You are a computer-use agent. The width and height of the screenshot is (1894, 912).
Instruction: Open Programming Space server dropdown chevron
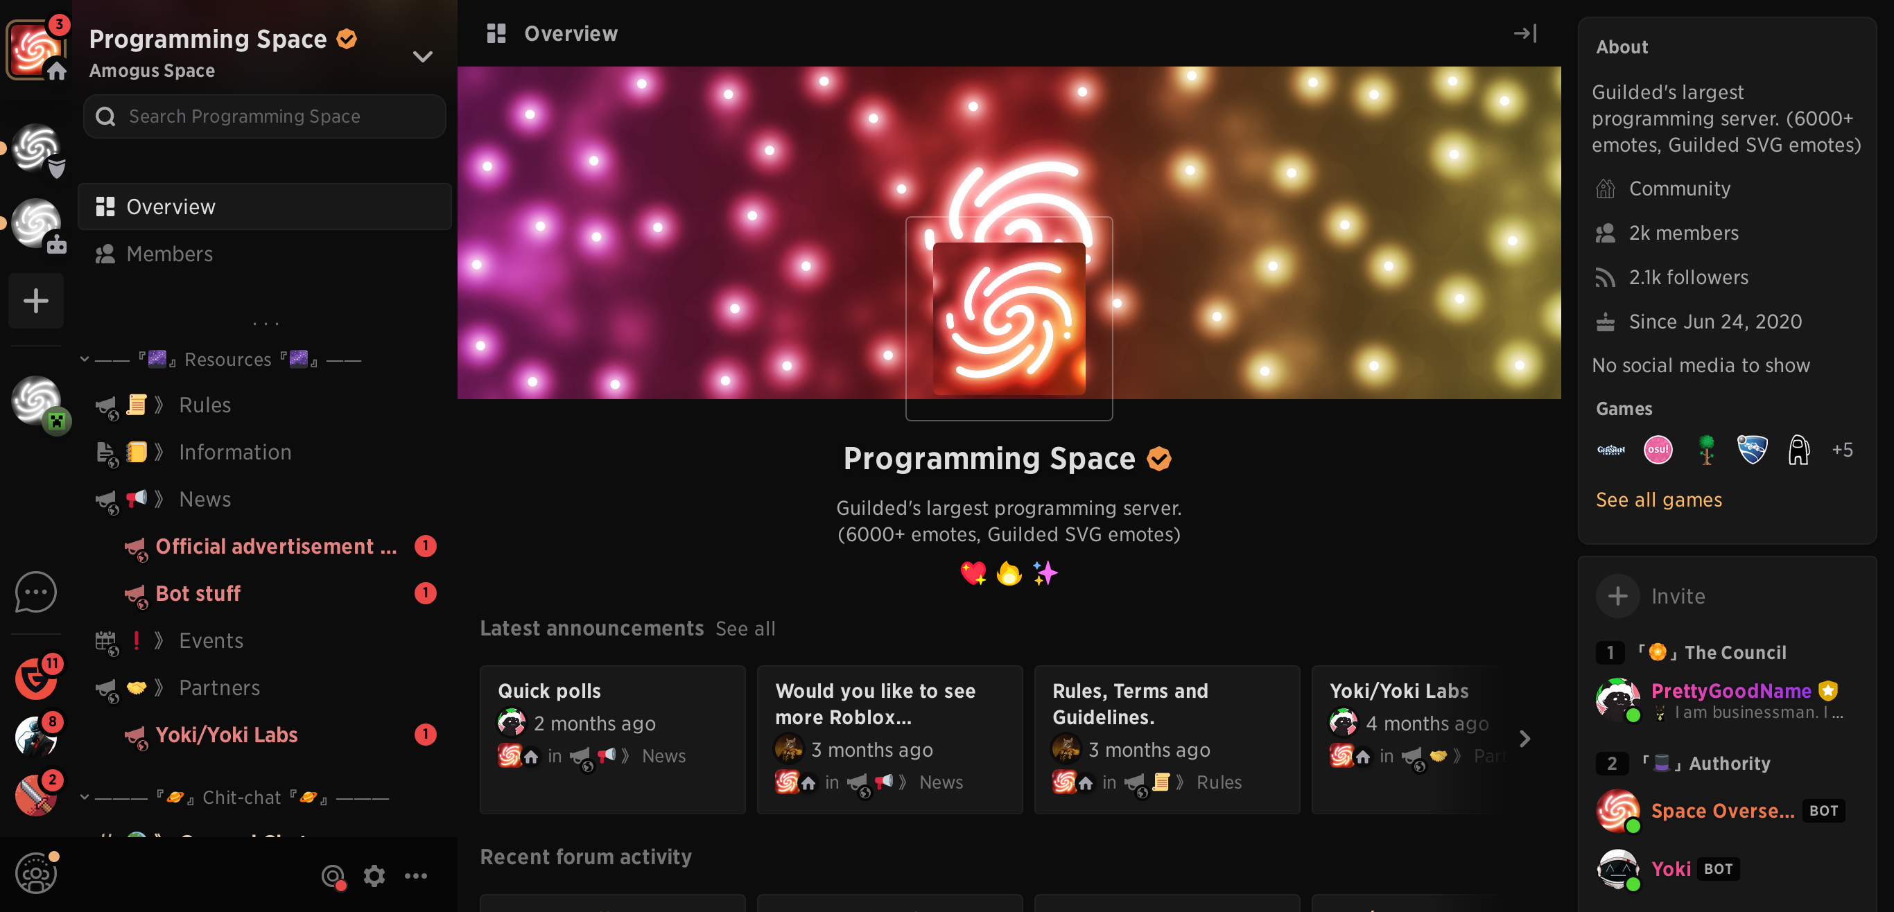pyautogui.click(x=422, y=57)
